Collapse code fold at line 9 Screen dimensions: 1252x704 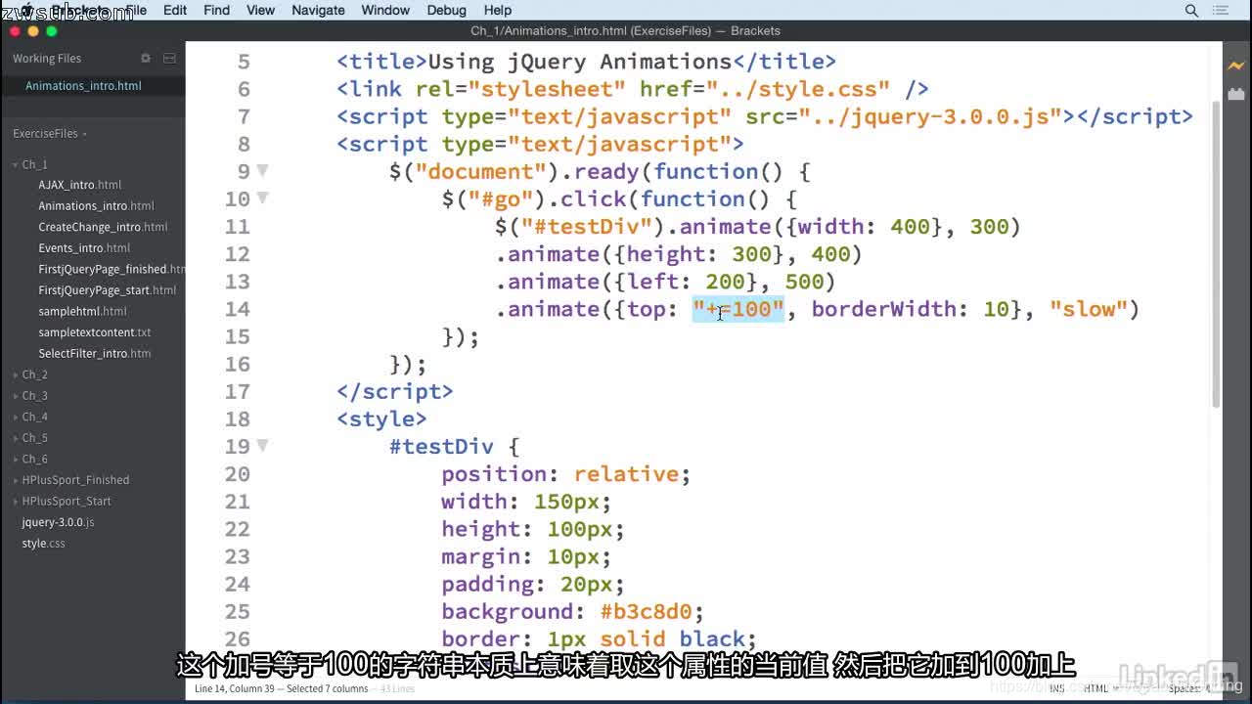pos(262,170)
